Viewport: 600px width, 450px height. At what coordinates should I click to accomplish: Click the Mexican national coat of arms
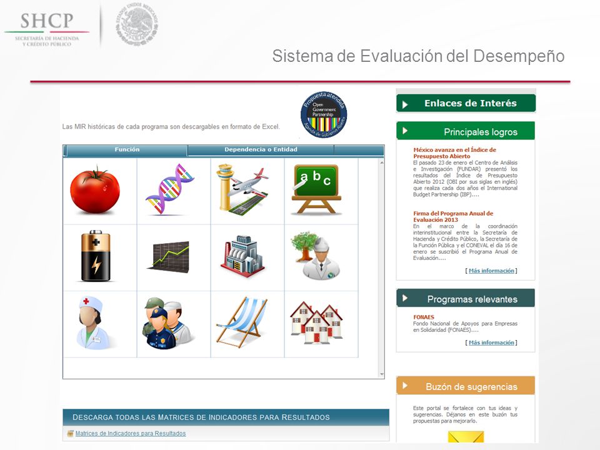coord(137,24)
